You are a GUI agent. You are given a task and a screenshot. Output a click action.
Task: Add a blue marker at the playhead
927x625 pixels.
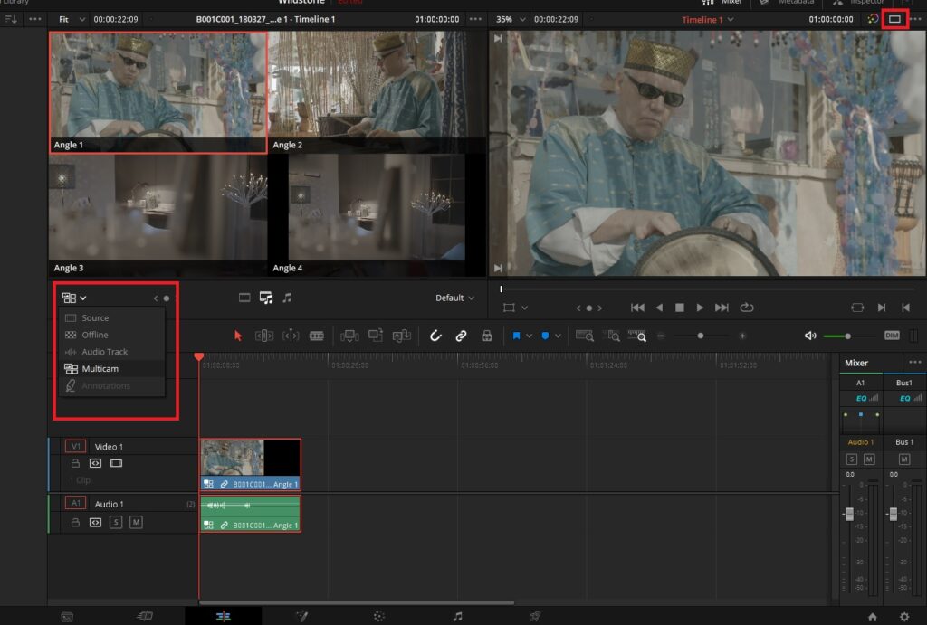pyautogui.click(x=545, y=336)
